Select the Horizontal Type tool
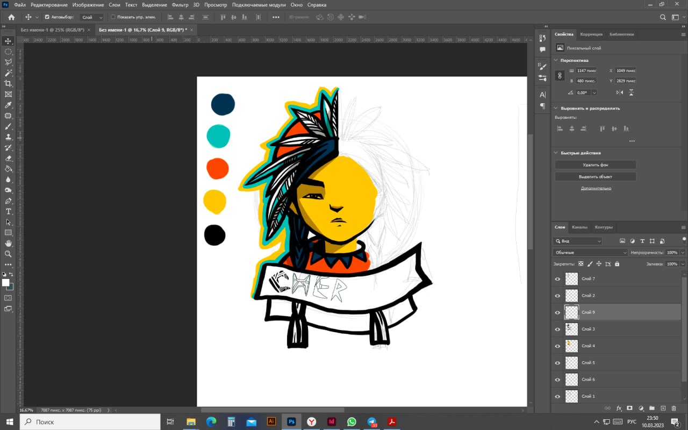 click(x=8, y=211)
